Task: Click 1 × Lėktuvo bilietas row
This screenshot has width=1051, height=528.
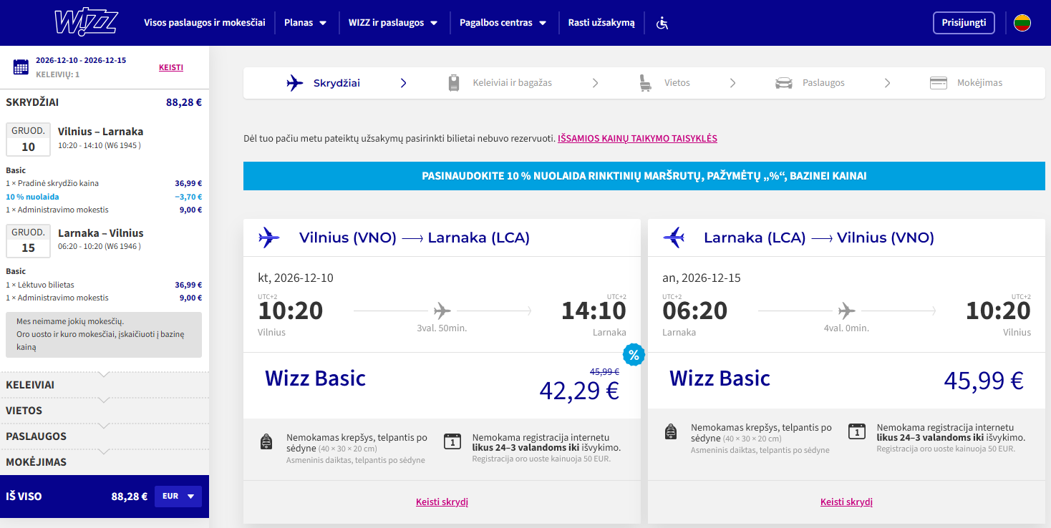Action: [x=104, y=285]
